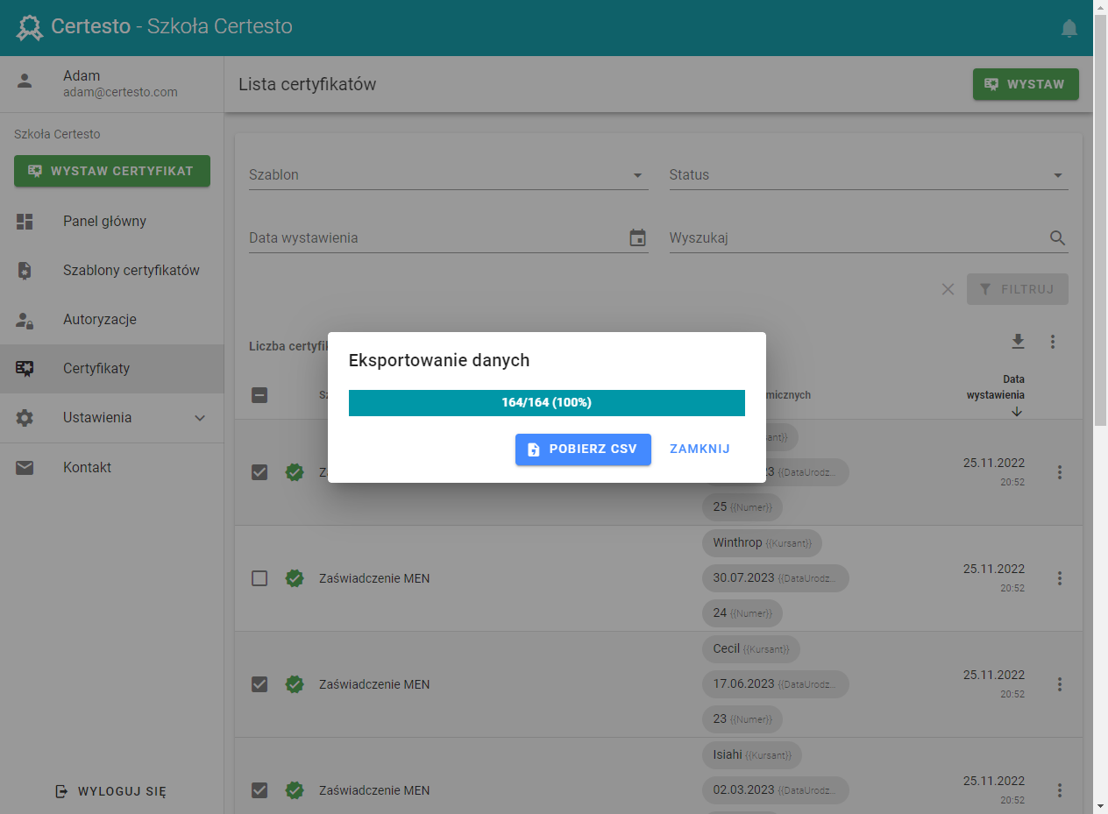Click the Winthrop Kursant chip

tap(762, 543)
